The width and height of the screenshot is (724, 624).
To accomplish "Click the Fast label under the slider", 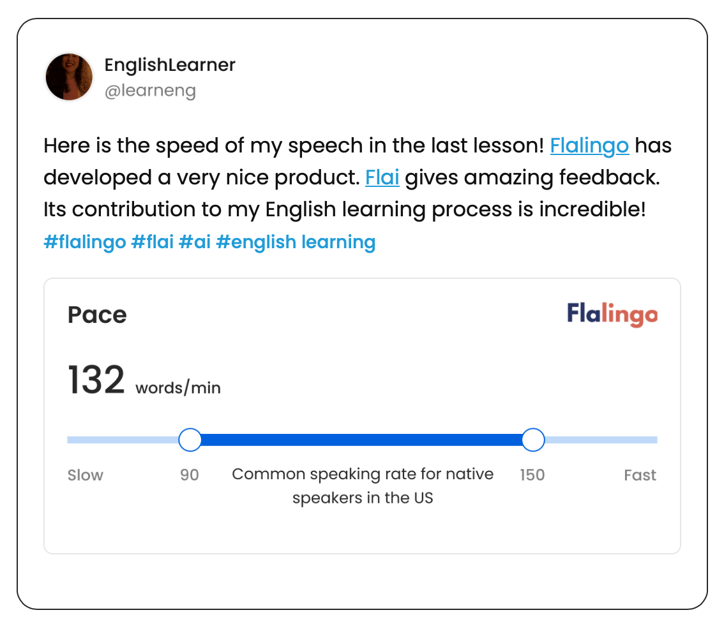I will (640, 475).
